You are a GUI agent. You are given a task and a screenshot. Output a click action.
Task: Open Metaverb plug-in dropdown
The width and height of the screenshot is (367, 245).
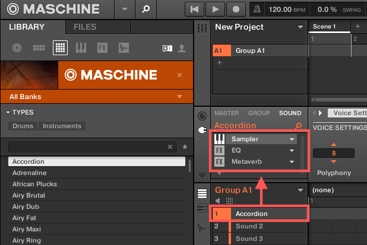pos(292,162)
